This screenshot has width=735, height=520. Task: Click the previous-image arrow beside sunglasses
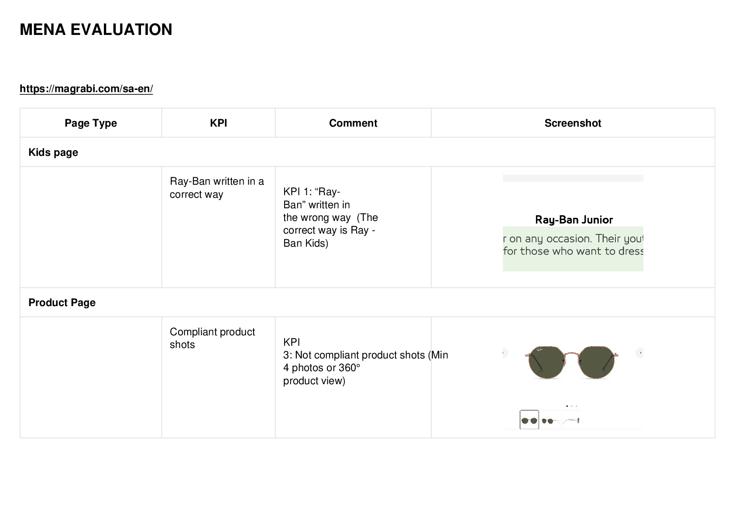pos(505,353)
